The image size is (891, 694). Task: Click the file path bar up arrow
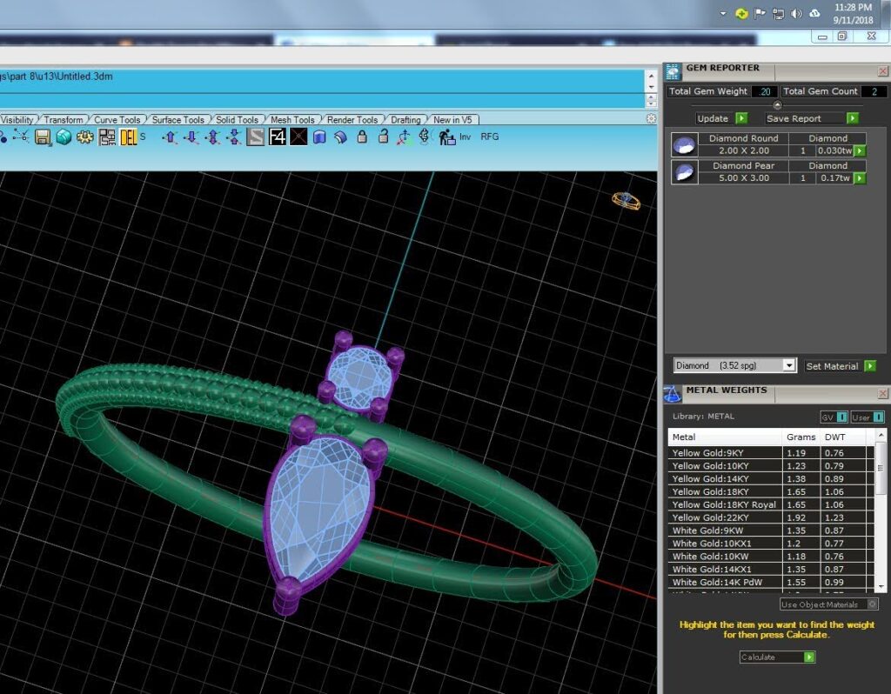click(x=651, y=76)
